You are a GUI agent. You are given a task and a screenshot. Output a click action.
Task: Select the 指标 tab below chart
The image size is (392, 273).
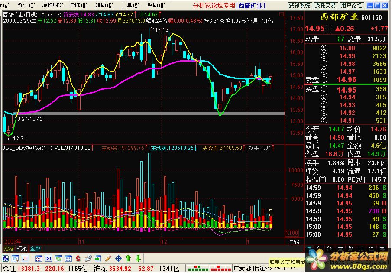click(9, 248)
